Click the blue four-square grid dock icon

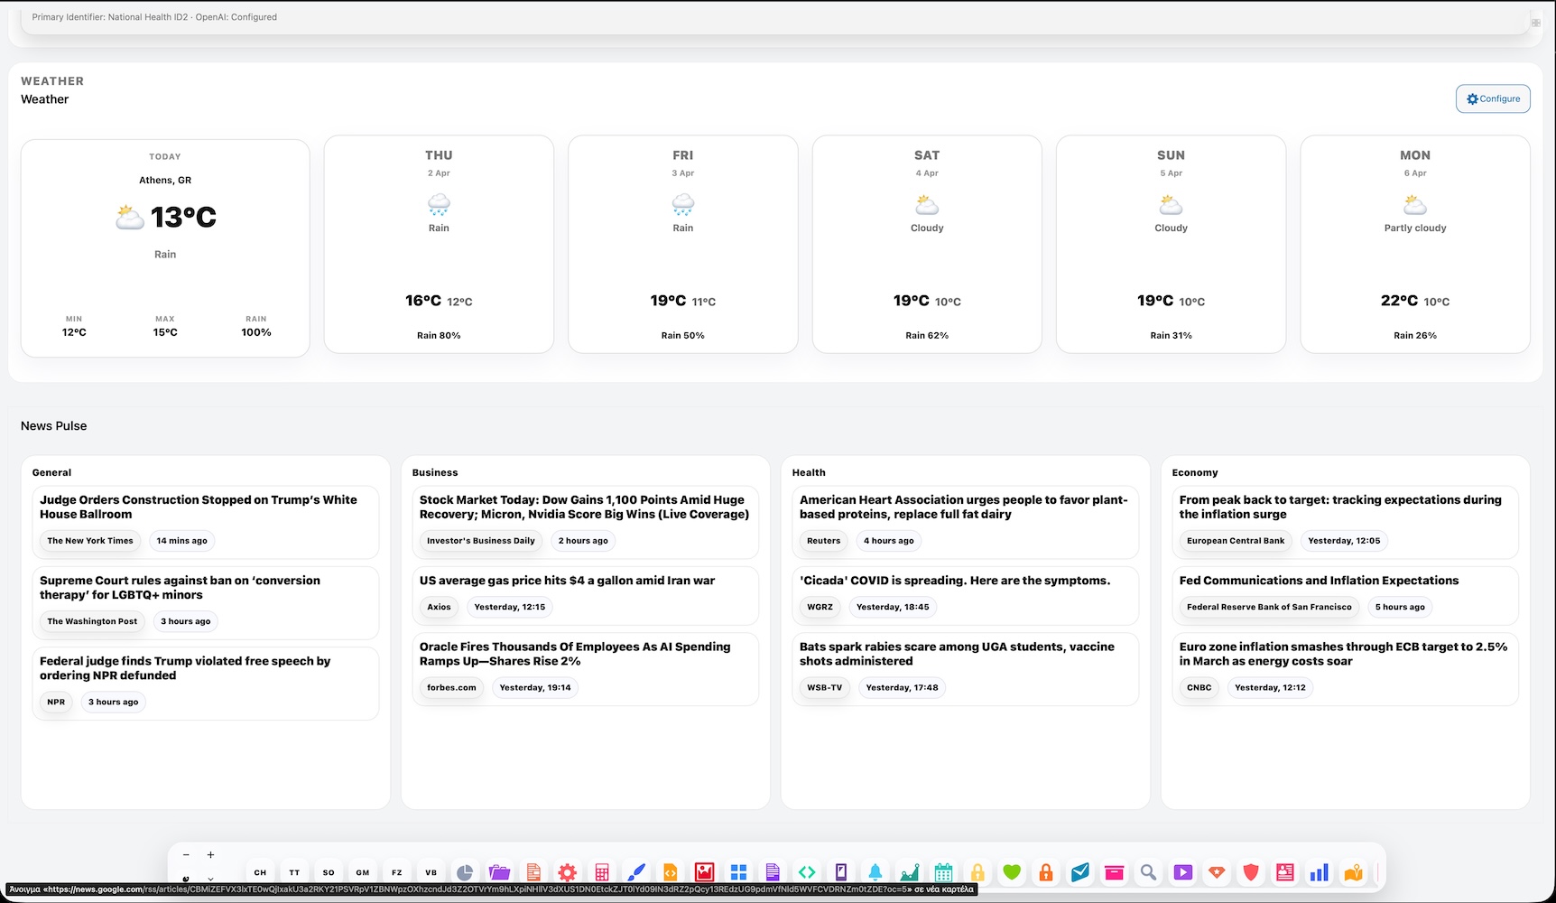click(x=738, y=872)
